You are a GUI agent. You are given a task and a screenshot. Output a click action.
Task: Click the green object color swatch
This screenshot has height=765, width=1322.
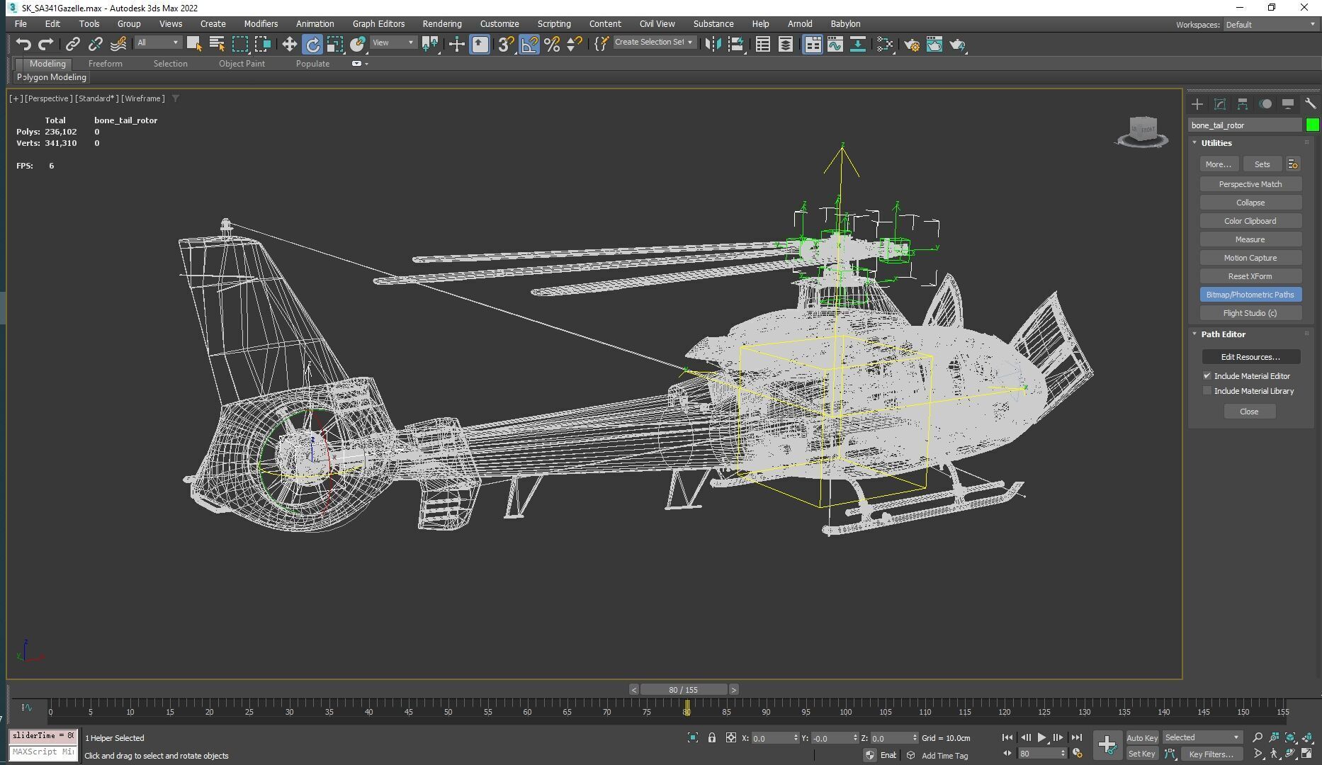click(x=1312, y=125)
